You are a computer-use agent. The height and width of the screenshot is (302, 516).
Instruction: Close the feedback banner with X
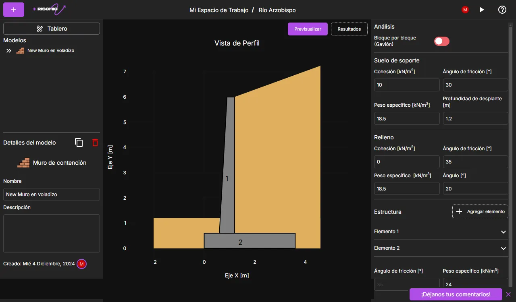(508, 294)
